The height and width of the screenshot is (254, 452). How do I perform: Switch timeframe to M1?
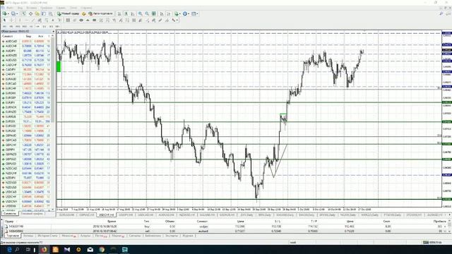[4, 26]
